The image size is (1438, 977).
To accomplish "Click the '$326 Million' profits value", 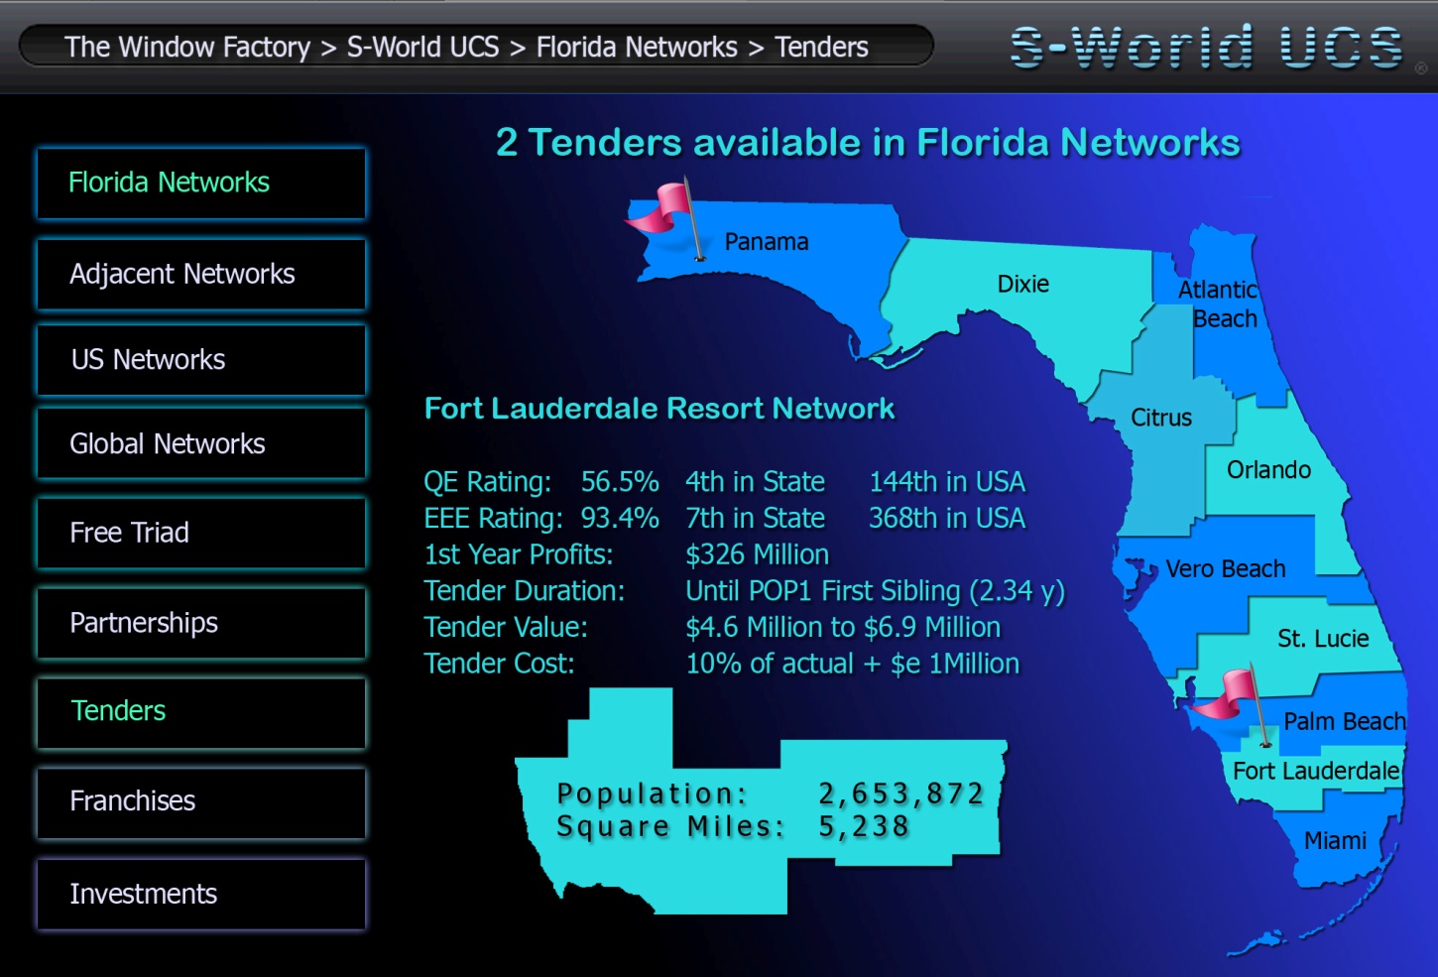I will (x=758, y=554).
